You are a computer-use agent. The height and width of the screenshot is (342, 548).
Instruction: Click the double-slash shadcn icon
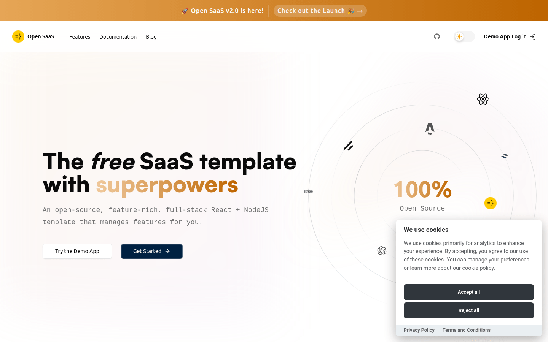(x=348, y=146)
